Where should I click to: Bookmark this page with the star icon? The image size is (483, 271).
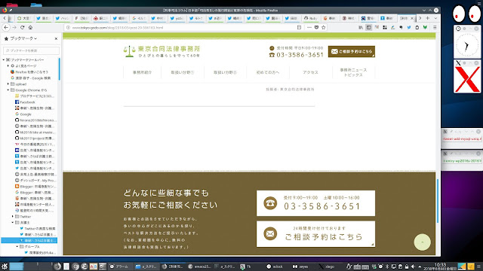click(x=324, y=27)
